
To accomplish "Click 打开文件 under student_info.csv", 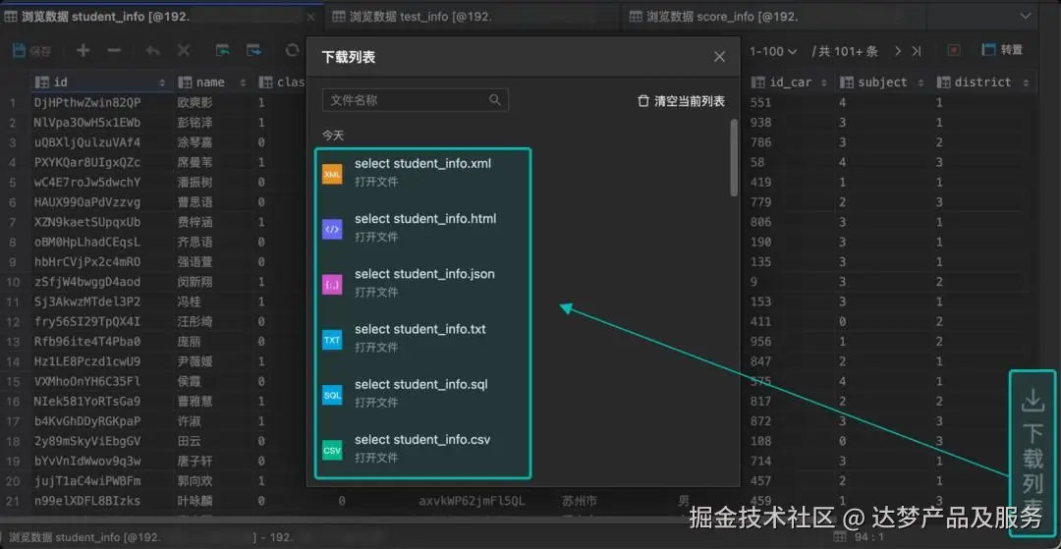I will (376, 457).
